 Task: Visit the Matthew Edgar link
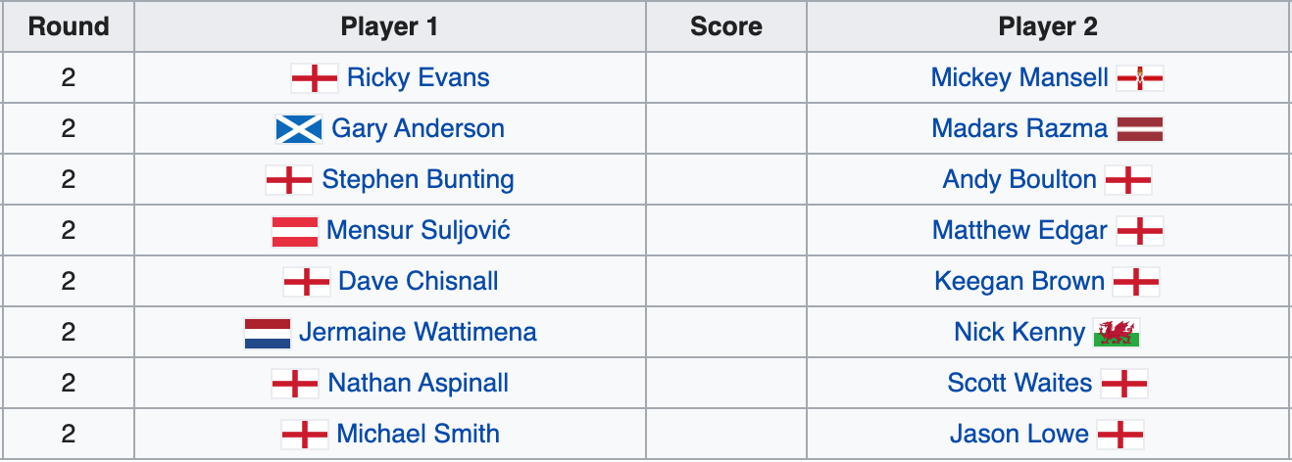pyautogui.click(x=1019, y=231)
